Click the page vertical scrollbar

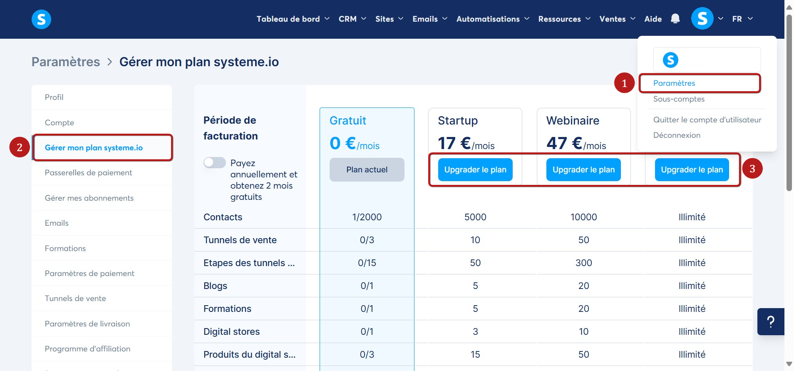[789, 104]
